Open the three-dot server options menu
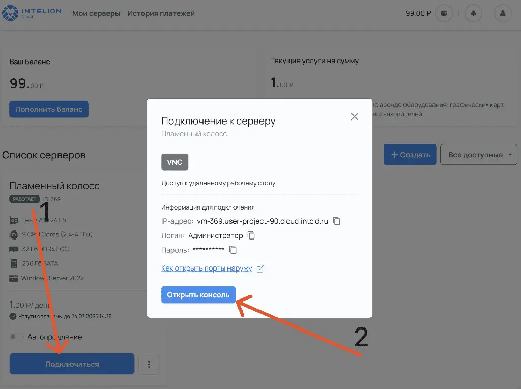This screenshot has width=521, height=389. (x=149, y=364)
